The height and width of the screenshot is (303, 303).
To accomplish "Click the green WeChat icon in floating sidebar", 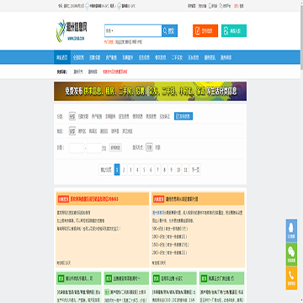I will [x=291, y=254].
